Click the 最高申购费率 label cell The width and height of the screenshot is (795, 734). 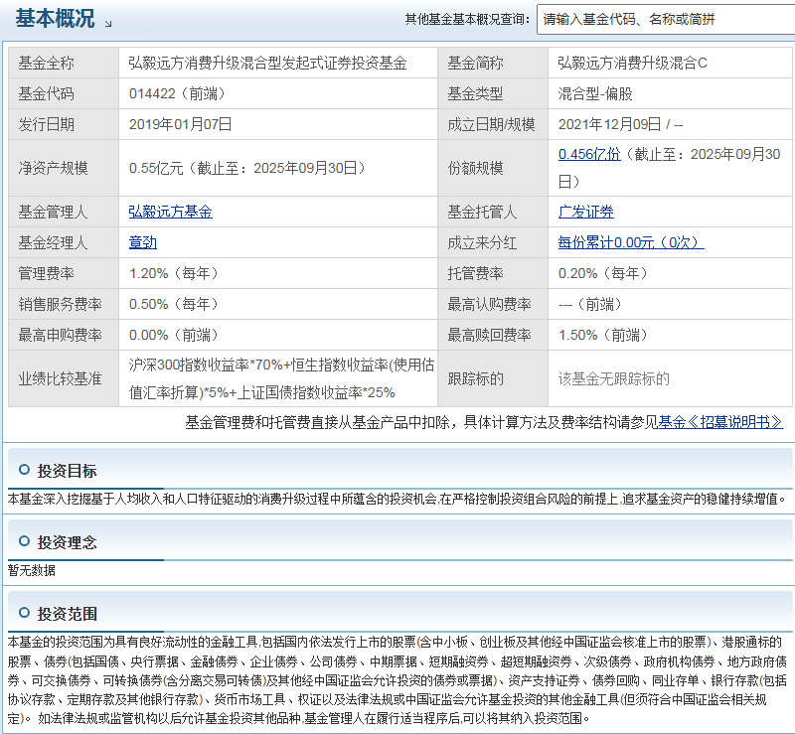tap(64, 335)
